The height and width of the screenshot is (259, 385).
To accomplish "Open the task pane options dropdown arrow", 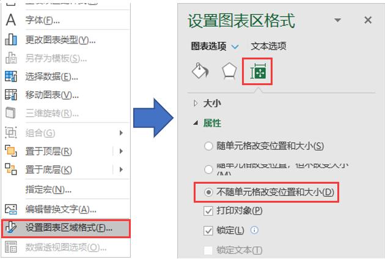I will click(338, 20).
